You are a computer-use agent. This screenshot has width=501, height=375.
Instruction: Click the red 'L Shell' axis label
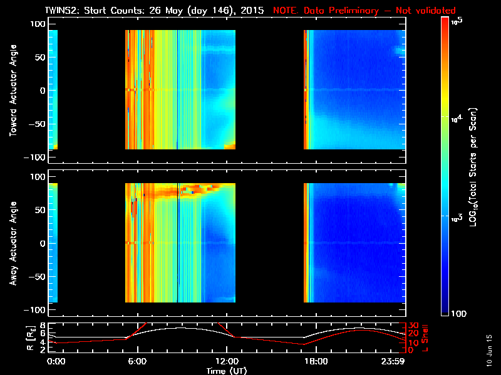pos(426,337)
